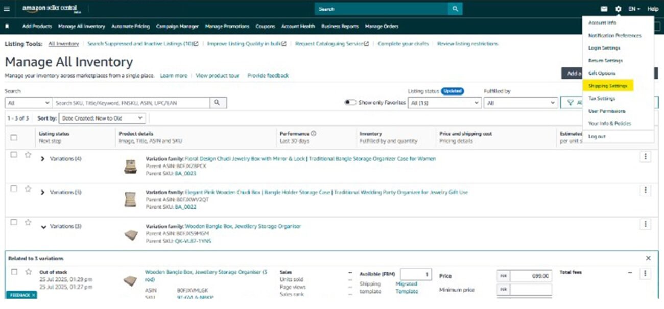The image size is (664, 309).
Task: Select Return Settings in settings menu
Action: pyautogui.click(x=605, y=61)
